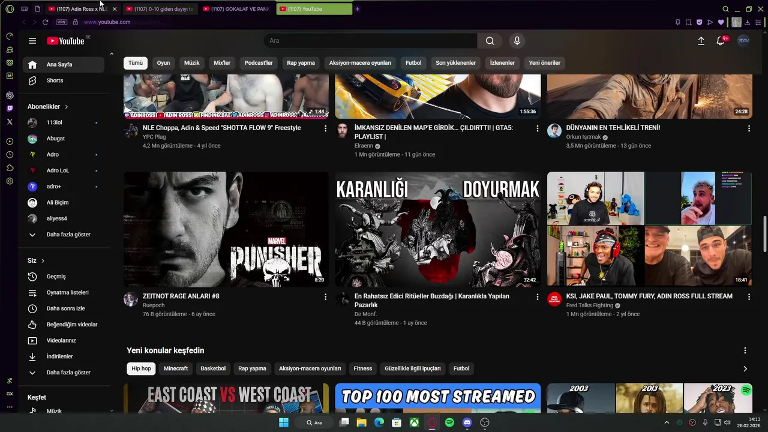Click the Windows Start button
The image size is (768, 432).
[x=283, y=422]
